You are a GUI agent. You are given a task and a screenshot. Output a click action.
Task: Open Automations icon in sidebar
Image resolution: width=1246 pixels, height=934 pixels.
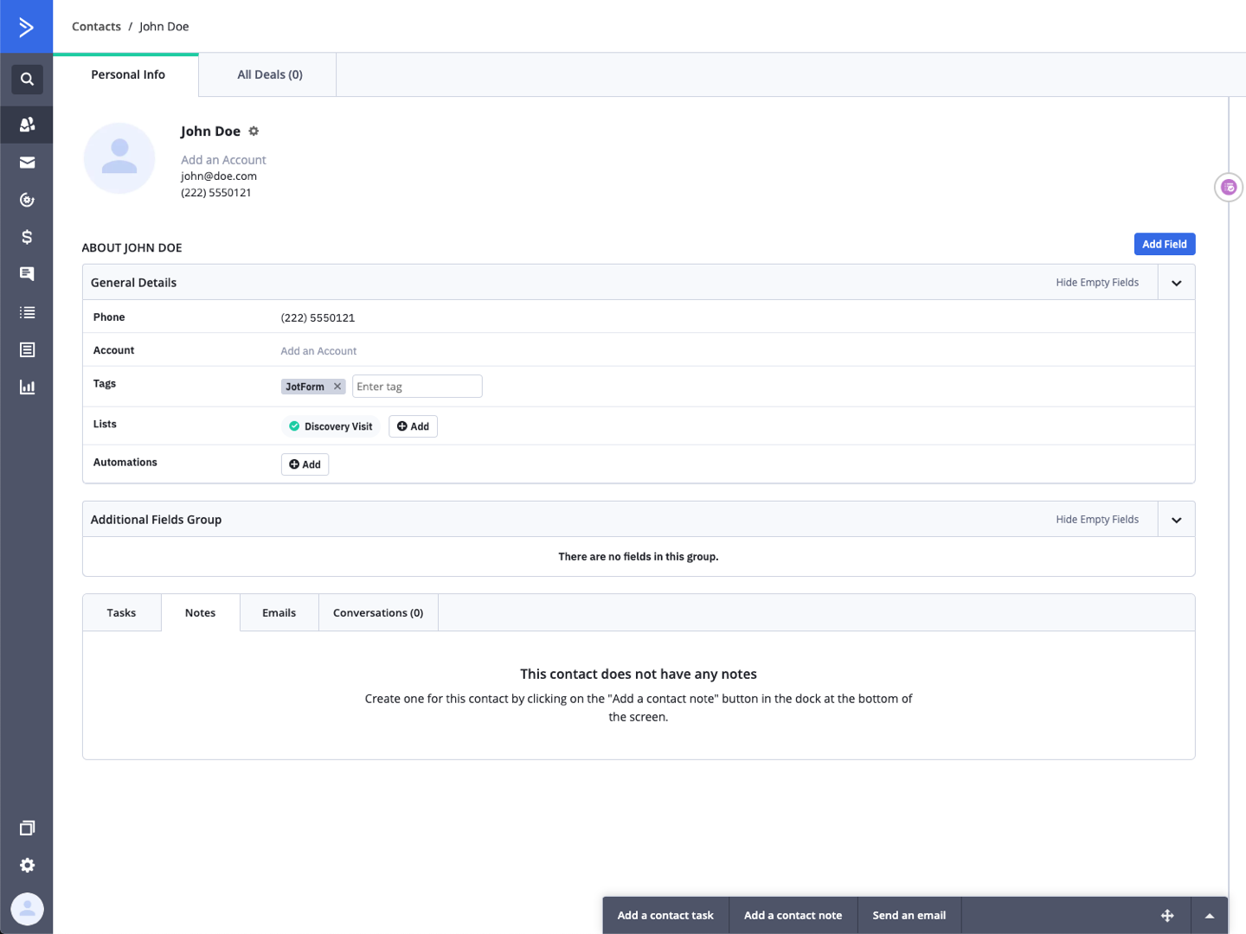[x=27, y=200]
